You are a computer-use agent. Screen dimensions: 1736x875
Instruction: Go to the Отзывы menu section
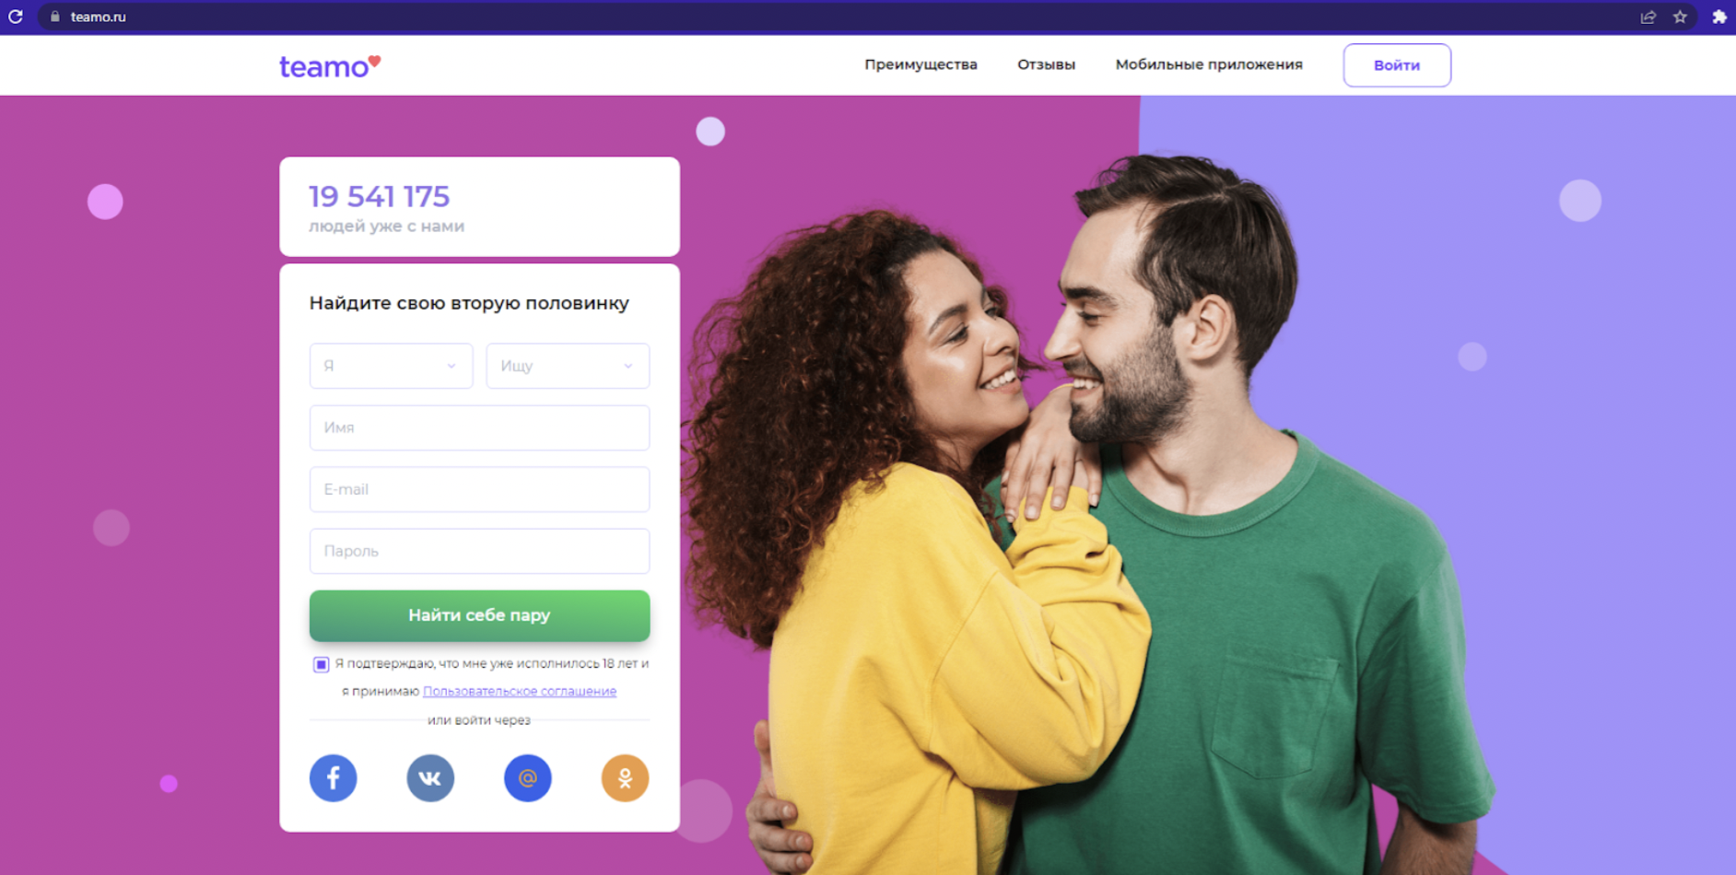pyautogui.click(x=1046, y=64)
